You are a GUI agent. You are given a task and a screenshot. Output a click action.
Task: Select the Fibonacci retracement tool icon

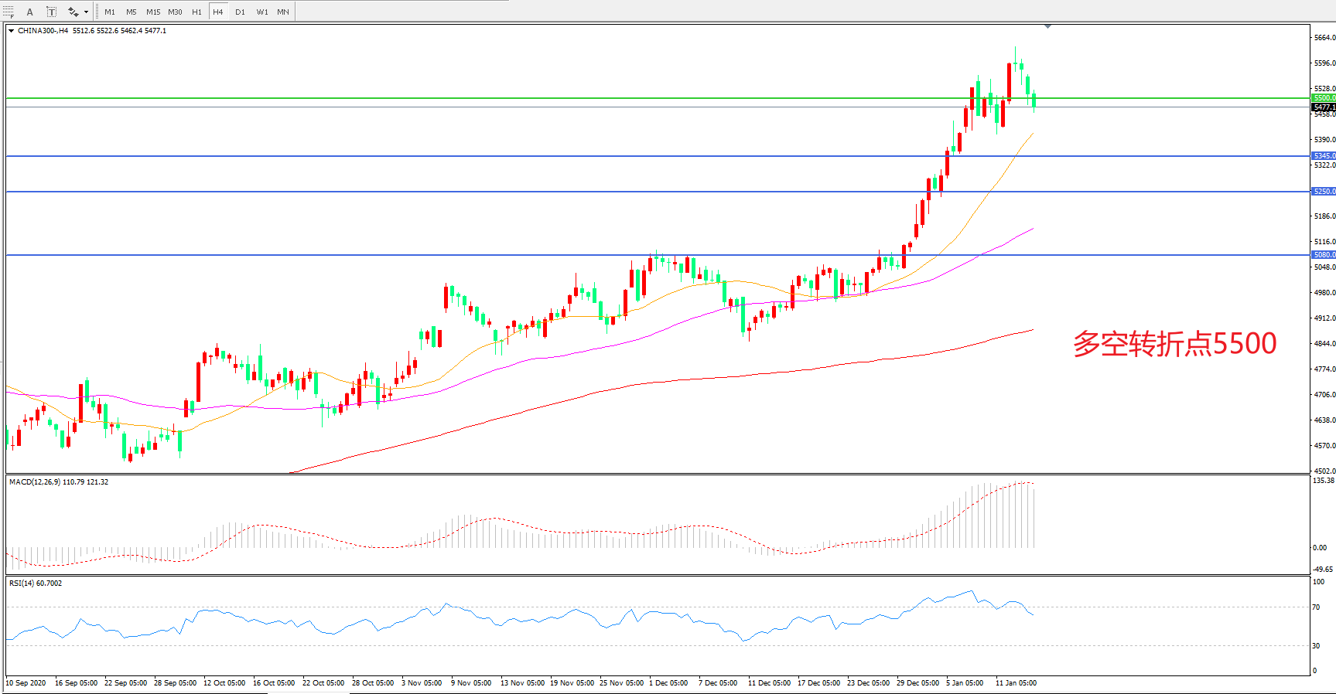9,12
